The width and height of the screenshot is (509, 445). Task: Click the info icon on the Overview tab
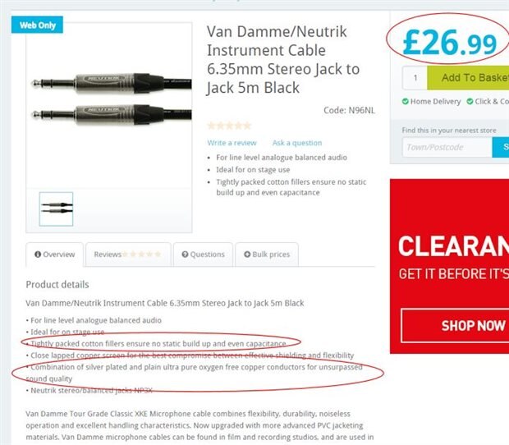pyautogui.click(x=38, y=255)
